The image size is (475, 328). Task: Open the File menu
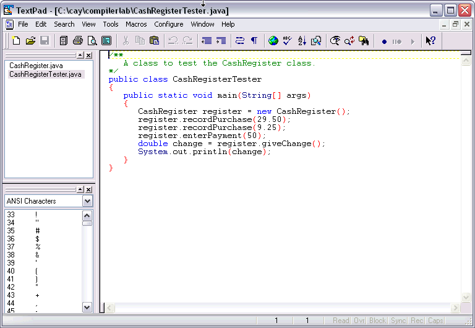23,24
